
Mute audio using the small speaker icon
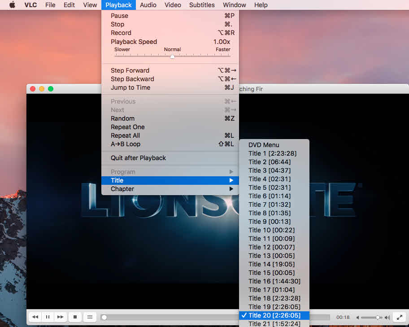tap(358, 317)
